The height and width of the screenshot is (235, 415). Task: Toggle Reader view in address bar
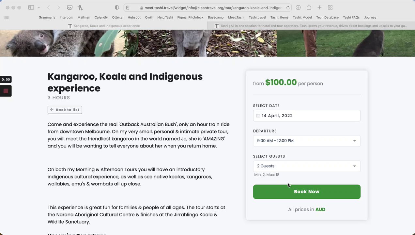click(128, 8)
